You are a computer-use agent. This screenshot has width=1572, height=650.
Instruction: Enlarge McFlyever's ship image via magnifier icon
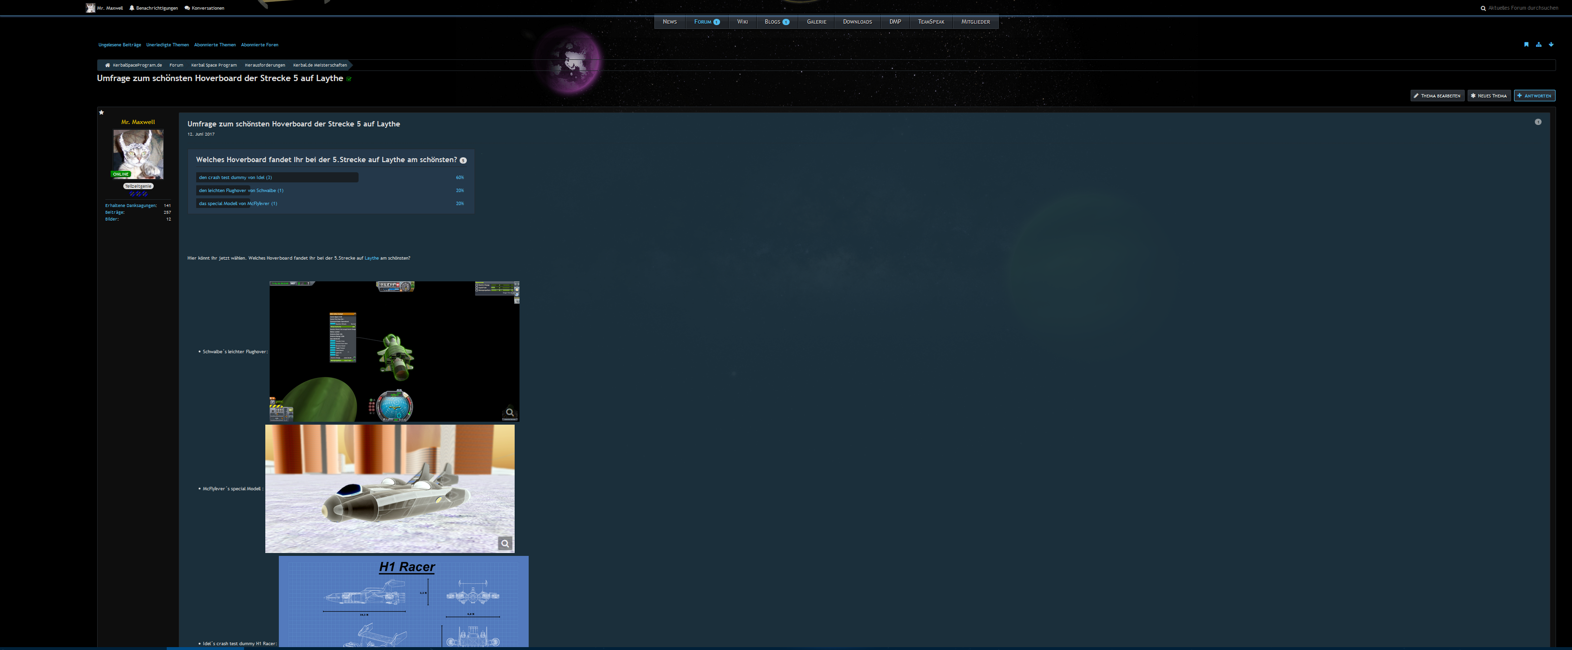[x=505, y=543]
